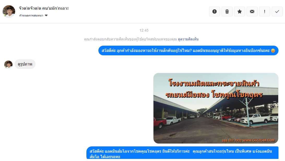Click WWW.CKC2CAR.COM text on image
Image resolution: width=285 pixels, height=161 pixels.
point(259,140)
